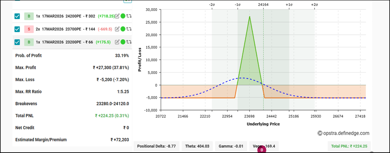The image size is (390, 153).
Task: Click the 23698 underlying price axis tick
Action: pos(250,116)
